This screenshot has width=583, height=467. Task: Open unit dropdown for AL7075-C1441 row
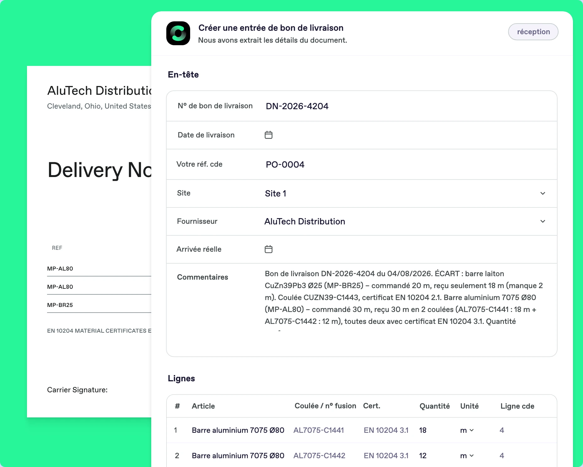point(467,430)
